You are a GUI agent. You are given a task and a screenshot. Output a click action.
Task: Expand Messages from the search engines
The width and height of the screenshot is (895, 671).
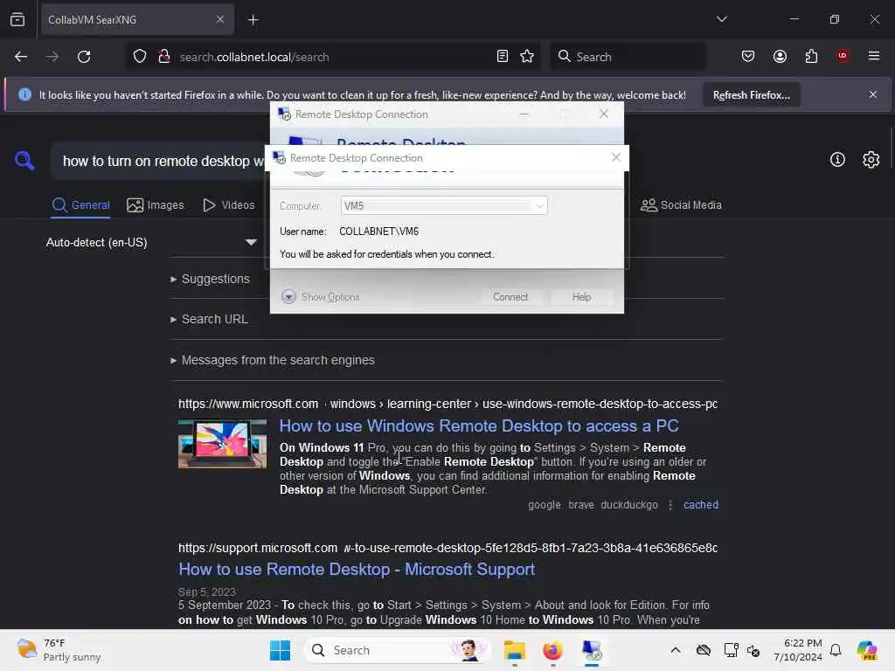point(273,361)
